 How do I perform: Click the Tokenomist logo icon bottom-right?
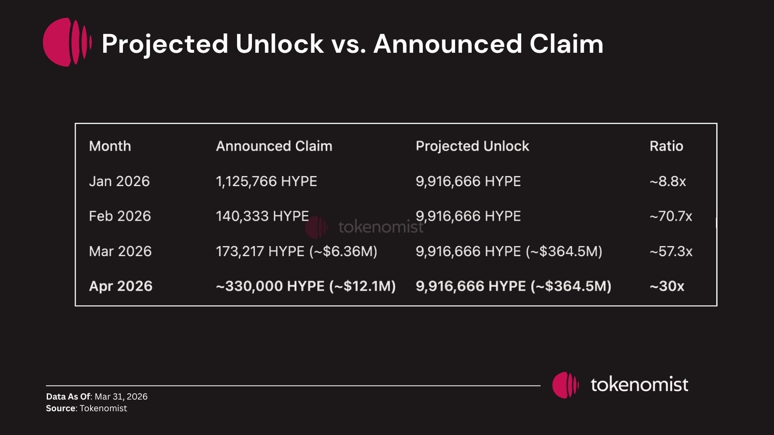click(565, 385)
